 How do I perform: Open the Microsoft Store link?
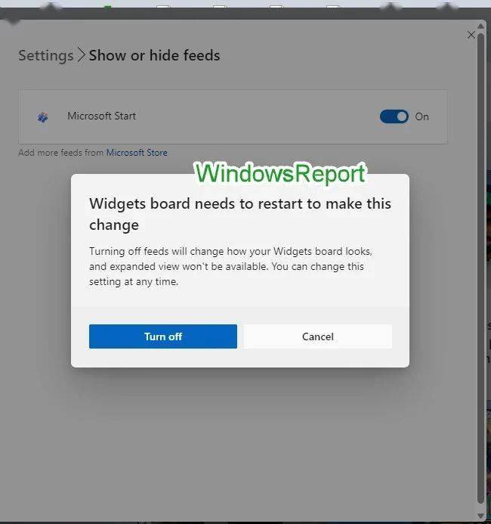click(137, 153)
